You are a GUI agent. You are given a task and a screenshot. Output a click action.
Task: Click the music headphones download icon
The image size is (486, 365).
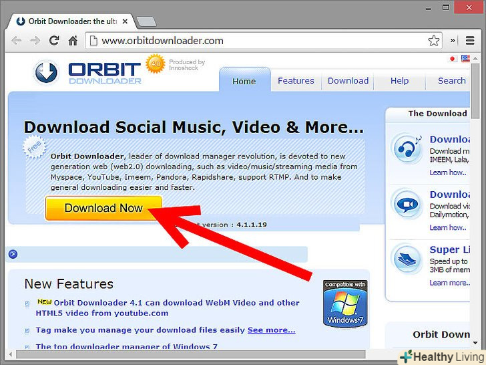click(x=407, y=148)
